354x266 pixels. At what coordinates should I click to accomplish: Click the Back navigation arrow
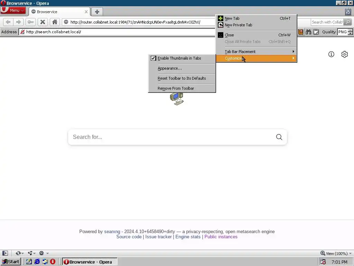click(x=8, y=22)
